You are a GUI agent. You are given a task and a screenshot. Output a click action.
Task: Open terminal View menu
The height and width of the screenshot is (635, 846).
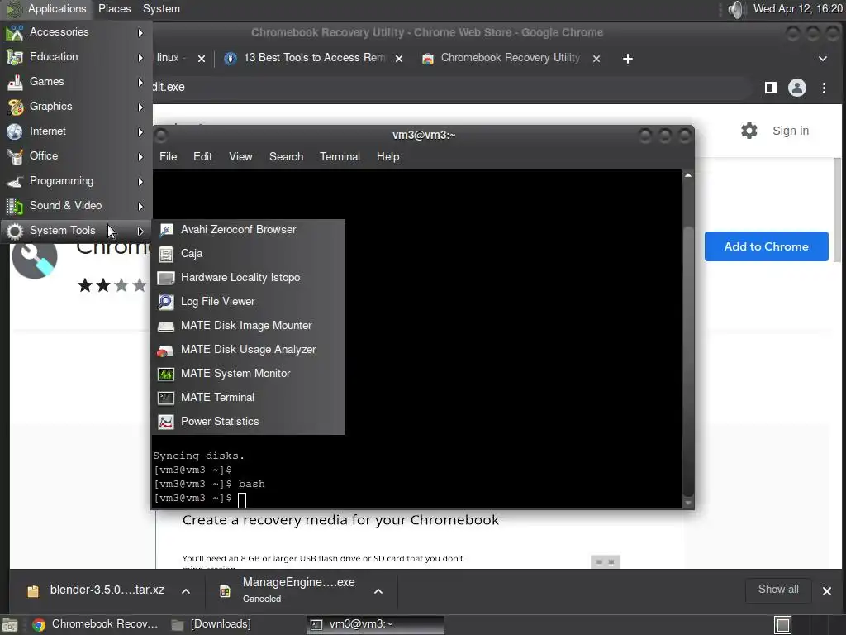coord(240,156)
